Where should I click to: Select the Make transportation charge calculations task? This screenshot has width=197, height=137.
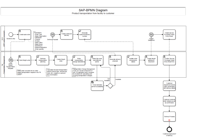point(79,60)
